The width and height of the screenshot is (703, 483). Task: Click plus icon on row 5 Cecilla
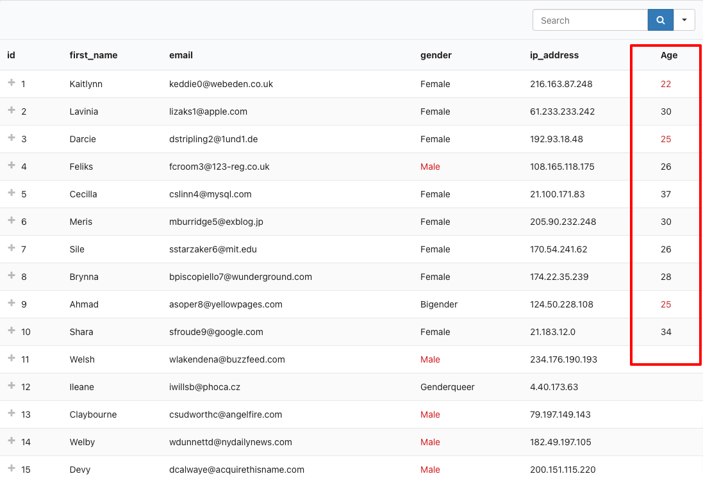click(x=11, y=193)
